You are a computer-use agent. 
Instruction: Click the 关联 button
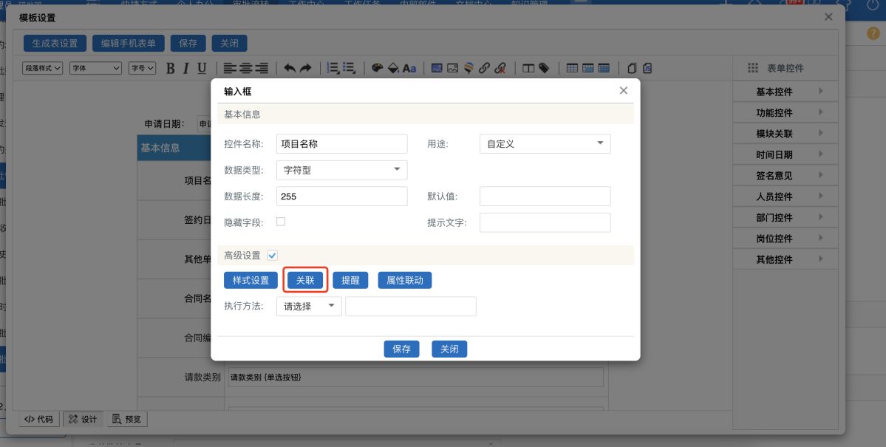[305, 281]
